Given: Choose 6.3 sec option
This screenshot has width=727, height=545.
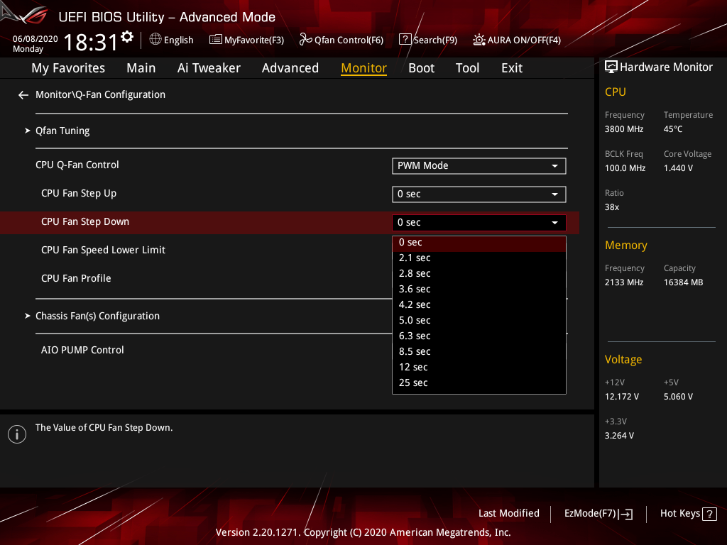Looking at the screenshot, I should coord(479,336).
